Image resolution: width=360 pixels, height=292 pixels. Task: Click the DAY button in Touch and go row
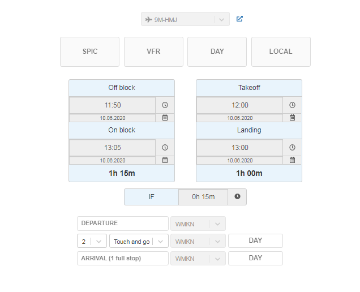255,241
